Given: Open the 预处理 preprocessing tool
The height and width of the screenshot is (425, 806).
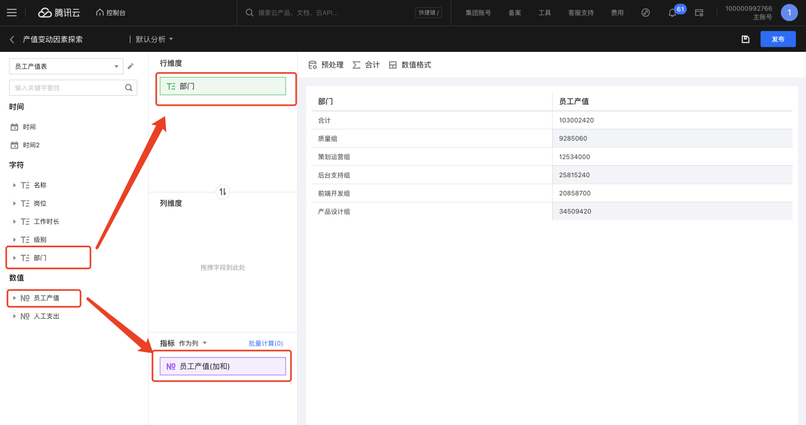Looking at the screenshot, I should (326, 65).
